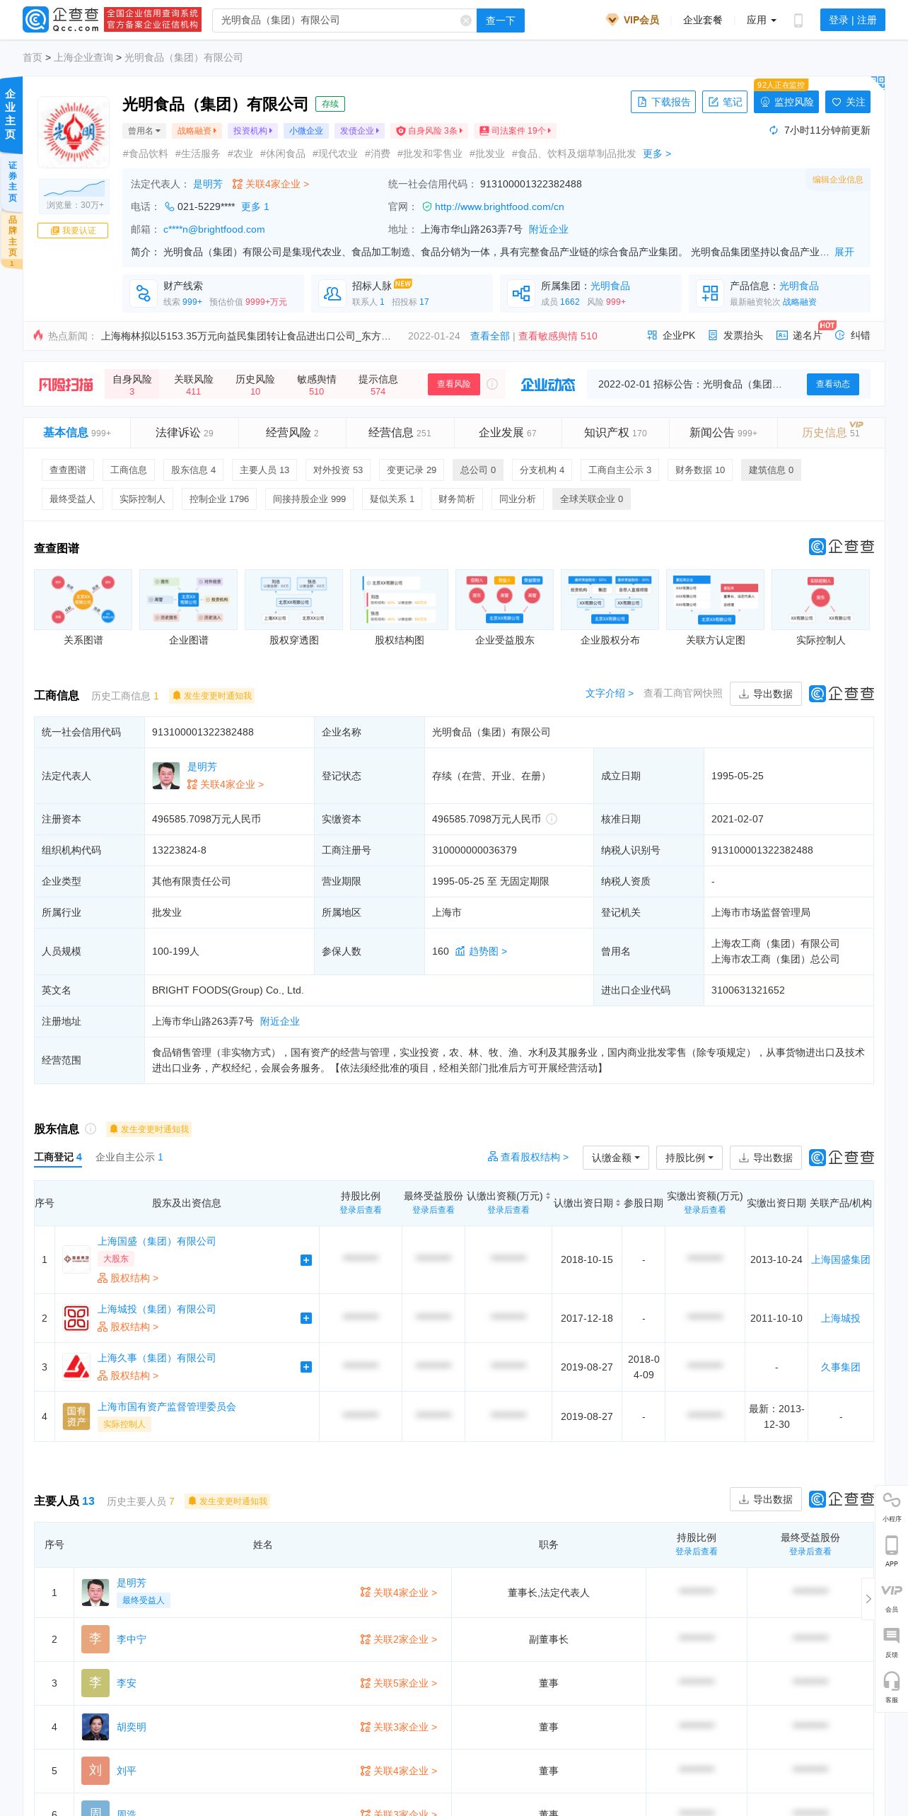Image resolution: width=908 pixels, height=1816 pixels.
Task: Click 企业PK compare icon
Action: tap(671, 335)
